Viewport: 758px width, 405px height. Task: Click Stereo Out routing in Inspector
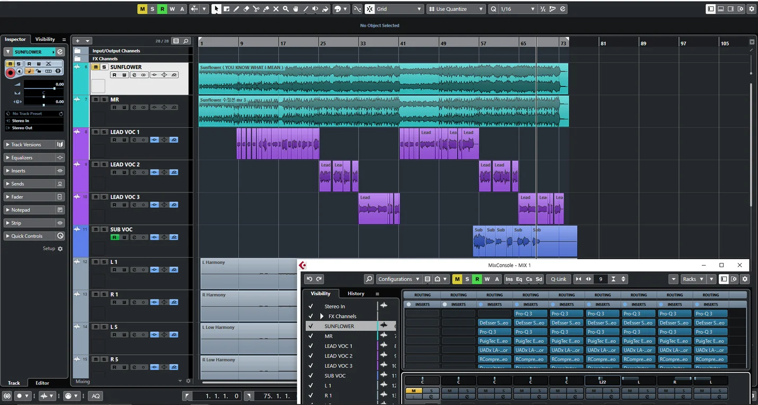34,128
